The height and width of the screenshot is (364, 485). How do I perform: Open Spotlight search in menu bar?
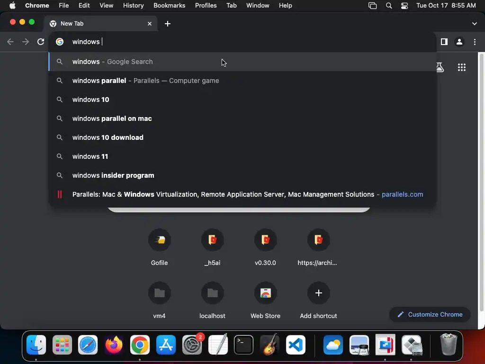(x=389, y=6)
